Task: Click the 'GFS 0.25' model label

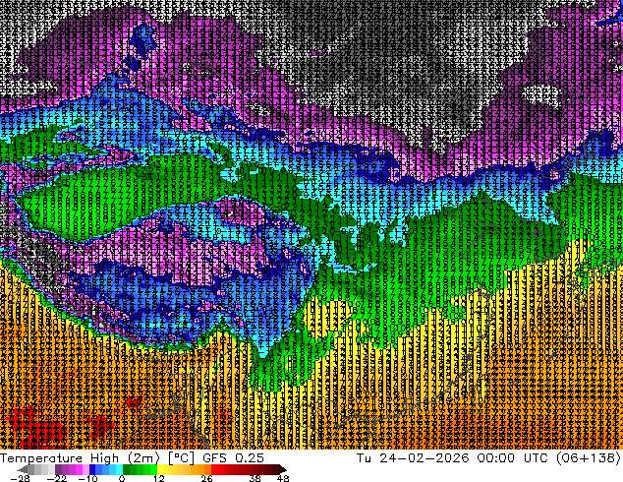Action: [x=233, y=458]
